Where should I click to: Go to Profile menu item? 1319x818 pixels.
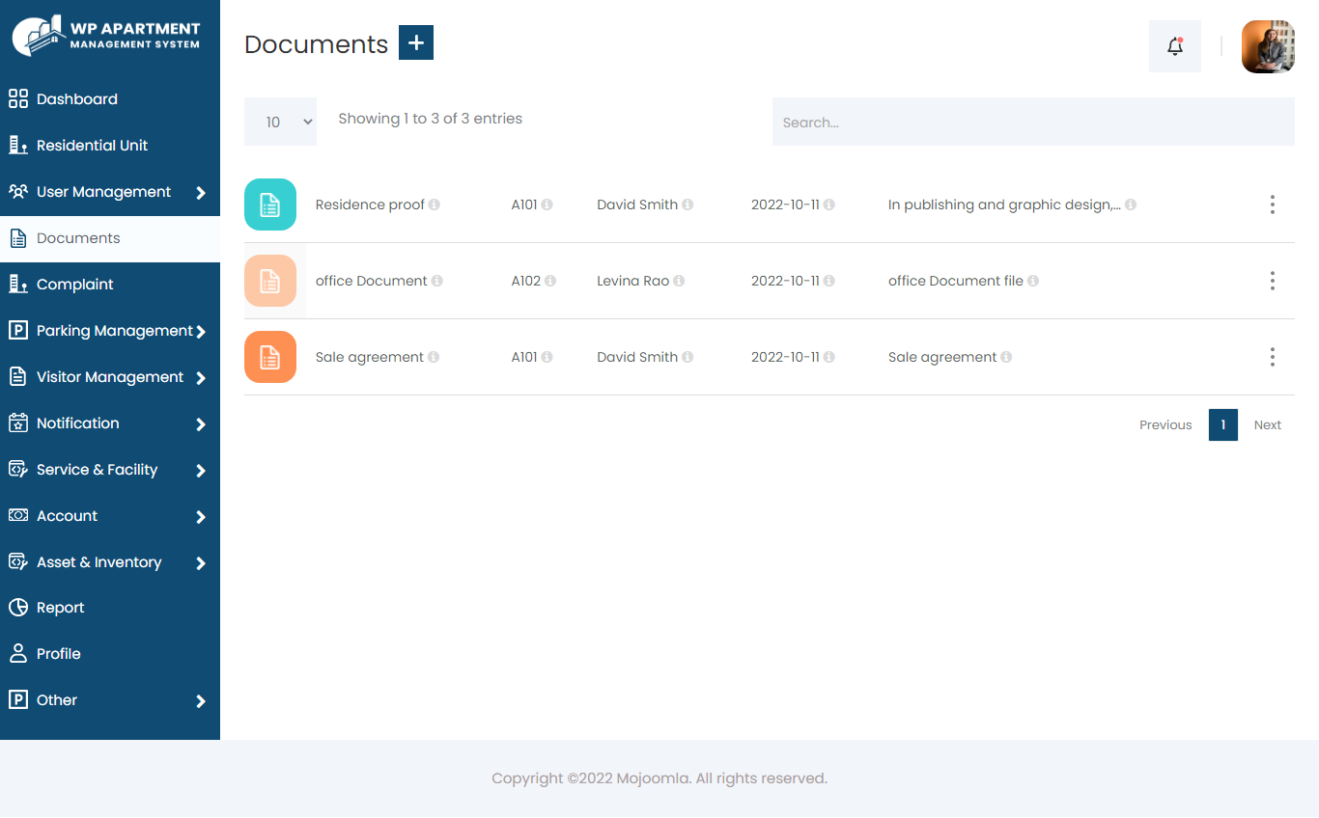(110, 654)
